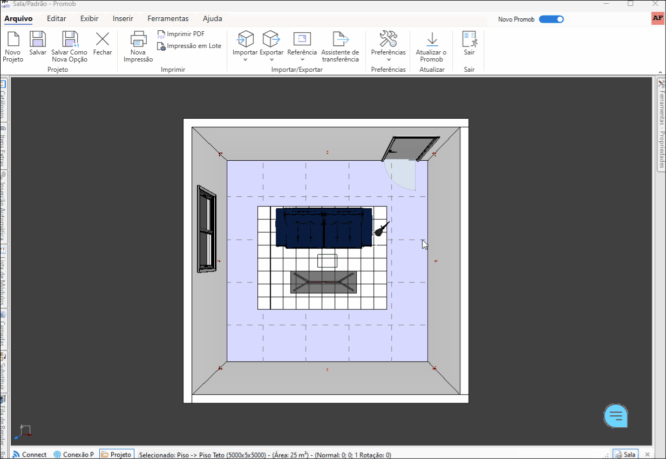Click the selected Piso status text
The width and height of the screenshot is (666, 459).
[x=265, y=455]
